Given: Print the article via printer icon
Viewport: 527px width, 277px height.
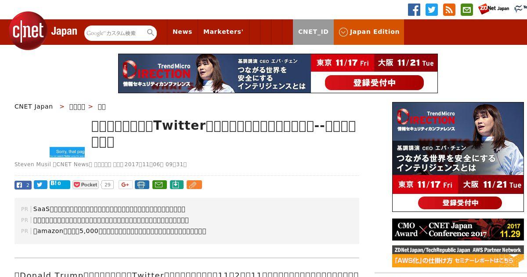Looking at the screenshot, I should pos(142,185).
